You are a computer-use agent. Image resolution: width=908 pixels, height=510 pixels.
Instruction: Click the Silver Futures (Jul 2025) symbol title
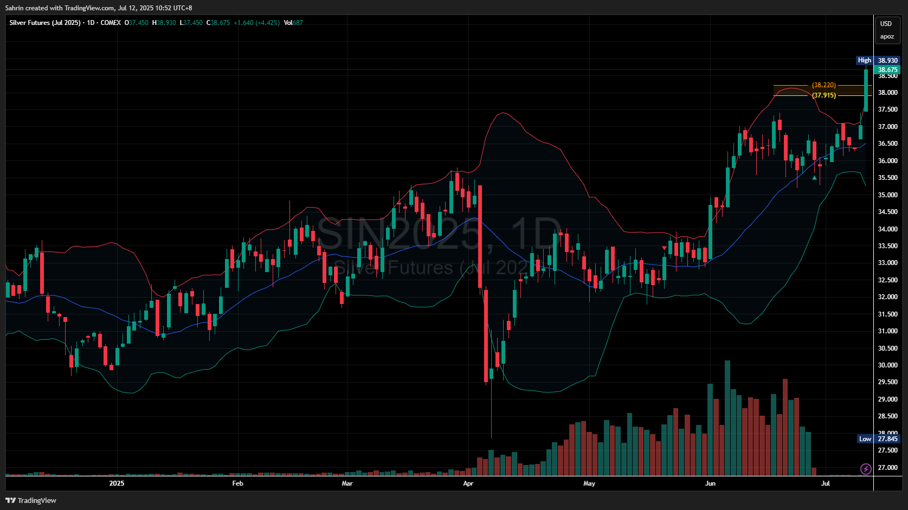pyautogui.click(x=45, y=23)
